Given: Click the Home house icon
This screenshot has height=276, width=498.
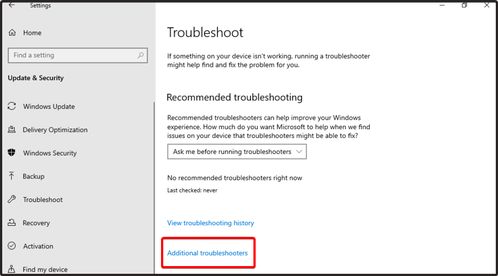Looking at the screenshot, I should (x=12, y=33).
